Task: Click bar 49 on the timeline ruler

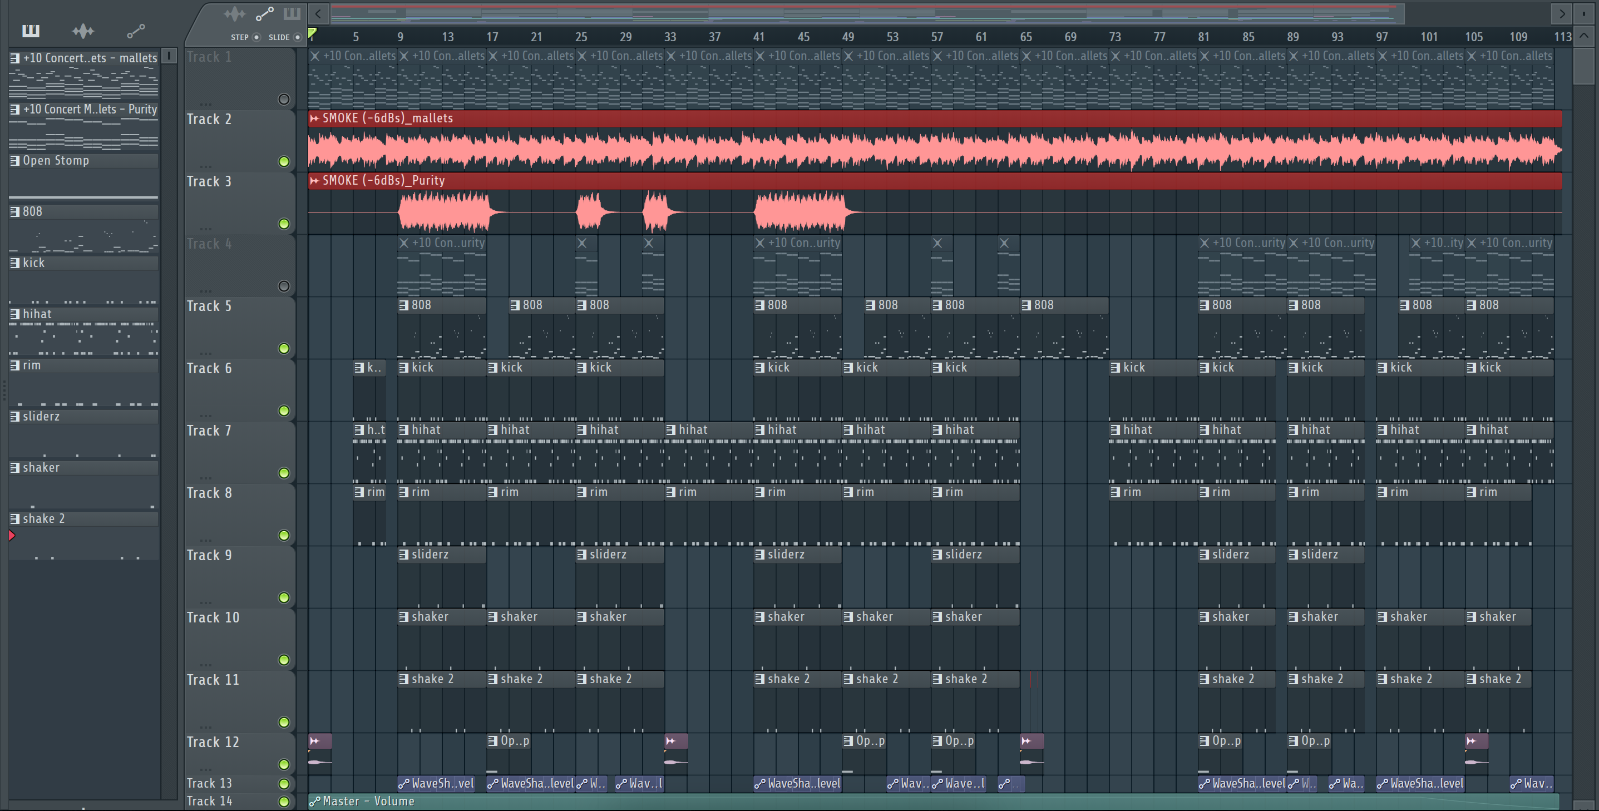Action: [848, 37]
